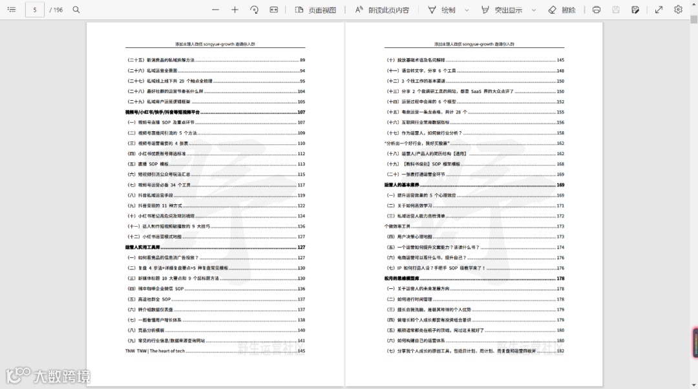Click entry 投放基础术语及名词解释 page 145
Image resolution: width=698 pixels, height=389 pixels.
coord(475,60)
